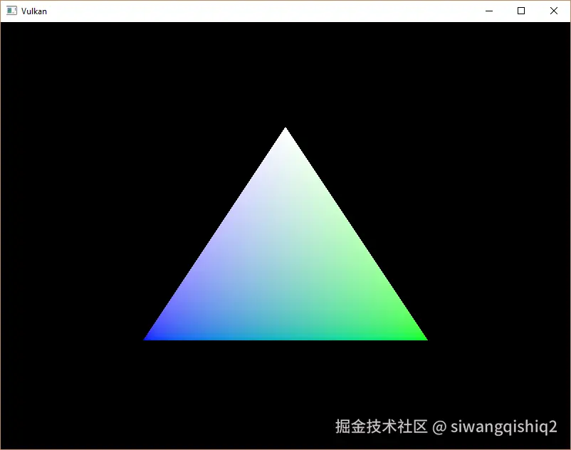The height and width of the screenshot is (450, 571).
Task: Close the Vulkan window
Action: [555, 11]
